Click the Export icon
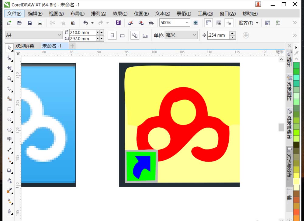The height and width of the screenshot is (221, 304). [141, 23]
